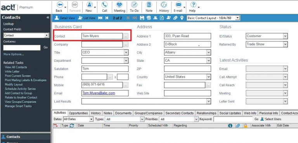Viewport: 298px width, 143px height.
Task: Schedule a Call with phone icon
Action: (x=104, y=5)
